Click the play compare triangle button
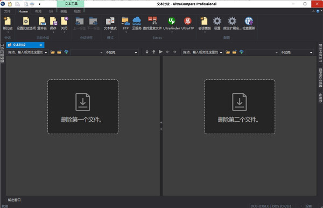The image size is (323, 208). (x=160, y=52)
